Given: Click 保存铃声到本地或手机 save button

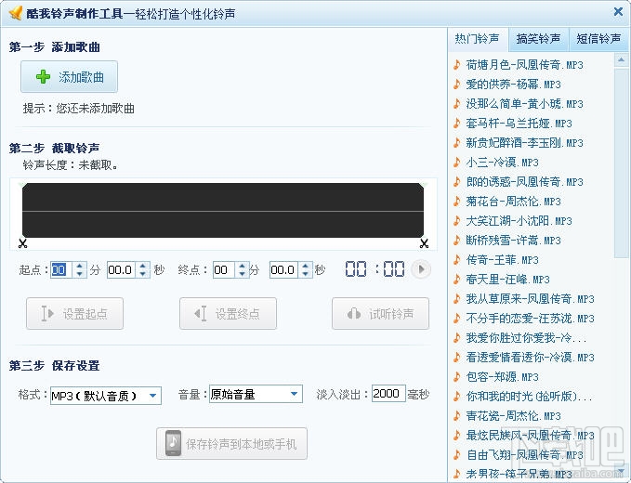Looking at the screenshot, I should coord(231,444).
